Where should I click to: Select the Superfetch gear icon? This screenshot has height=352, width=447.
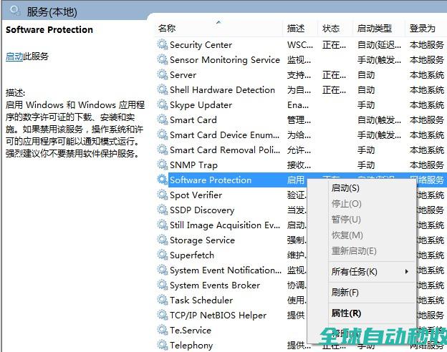click(163, 255)
